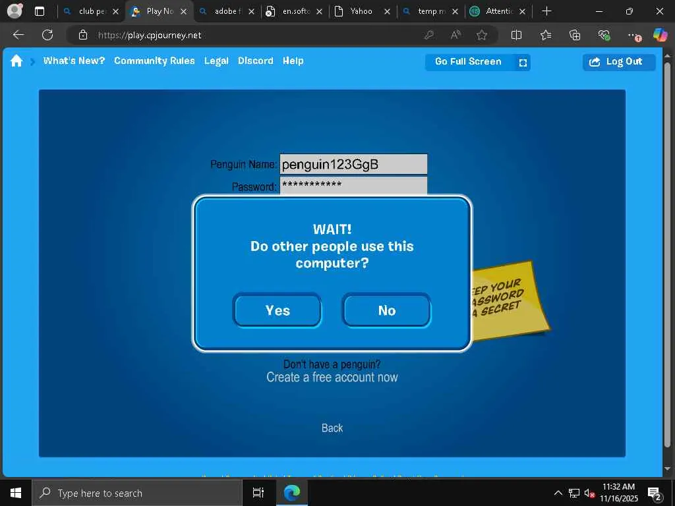Open the Discord link
The height and width of the screenshot is (506, 675).
tap(255, 61)
